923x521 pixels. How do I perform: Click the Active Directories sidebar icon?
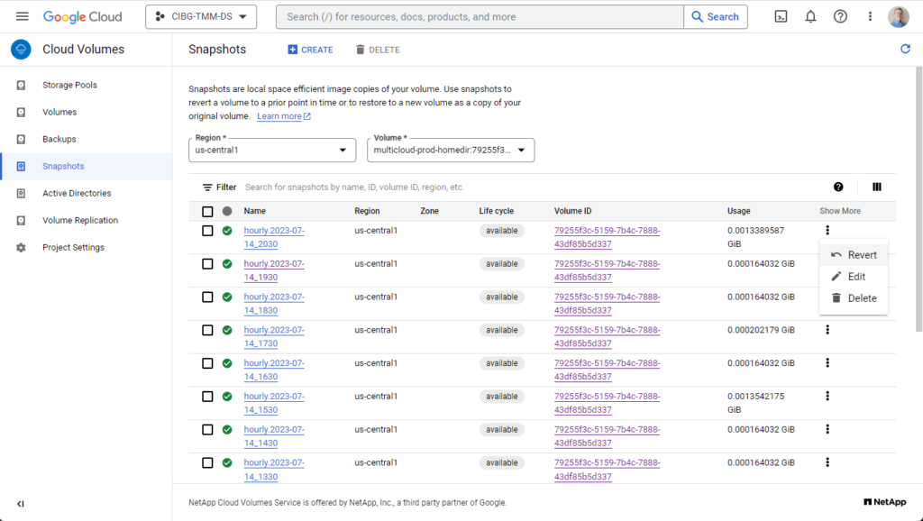22,193
